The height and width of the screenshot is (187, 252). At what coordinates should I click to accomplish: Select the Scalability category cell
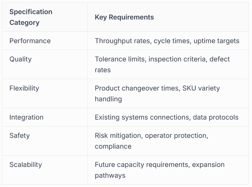tap(26, 165)
